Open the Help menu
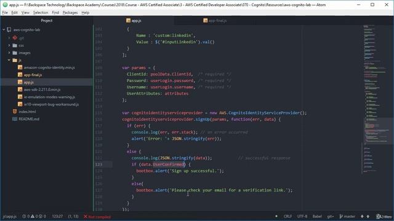This screenshot has height=221, width=394. [x=85, y=12]
